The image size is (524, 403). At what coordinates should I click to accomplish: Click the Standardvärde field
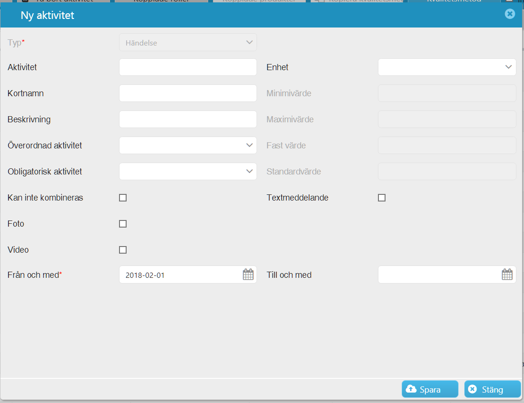click(447, 172)
